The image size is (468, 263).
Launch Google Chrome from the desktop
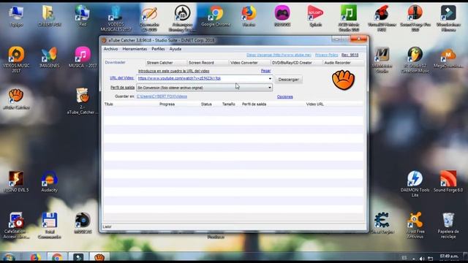coord(216,16)
